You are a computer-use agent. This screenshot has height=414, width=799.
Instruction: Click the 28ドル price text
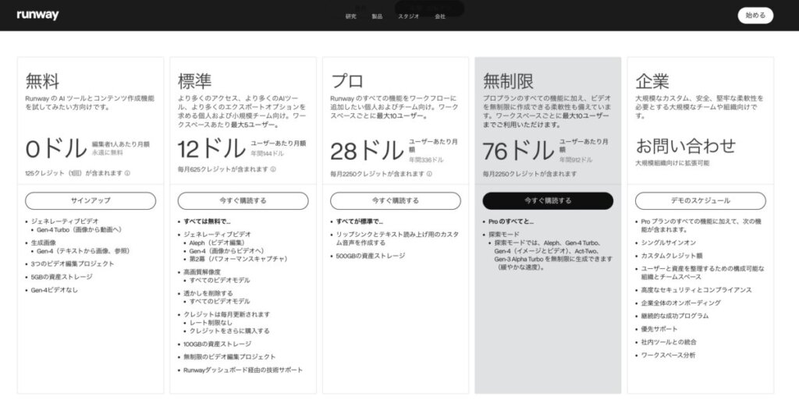[x=367, y=150]
